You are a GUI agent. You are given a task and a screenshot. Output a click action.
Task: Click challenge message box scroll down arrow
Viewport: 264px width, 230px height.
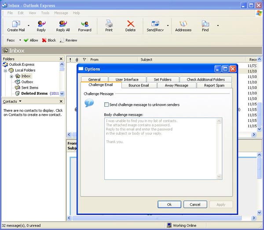tap(219, 176)
